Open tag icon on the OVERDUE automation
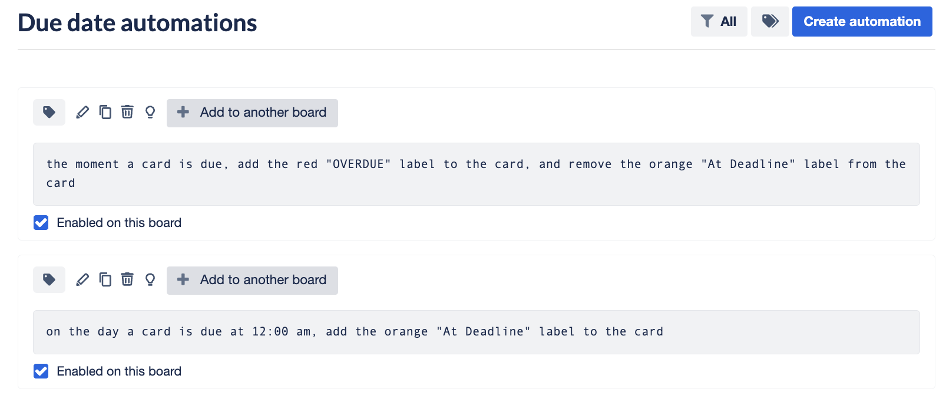 point(49,112)
